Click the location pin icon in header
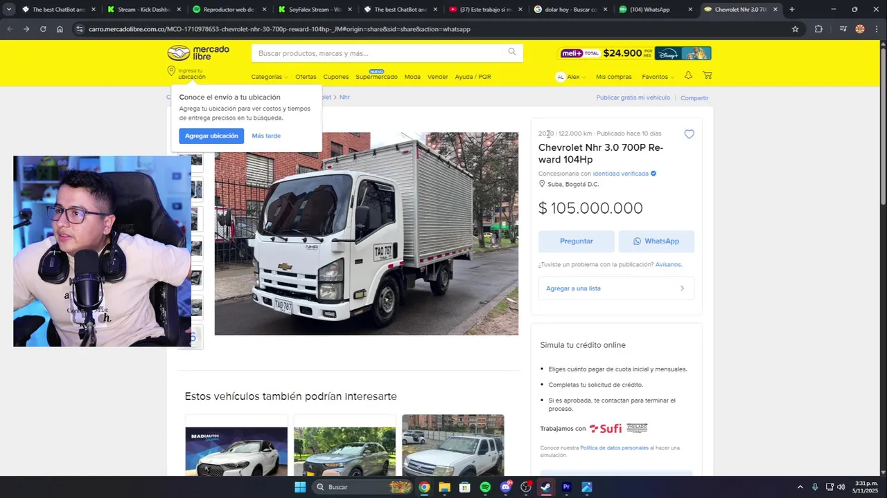887x498 pixels. click(171, 71)
